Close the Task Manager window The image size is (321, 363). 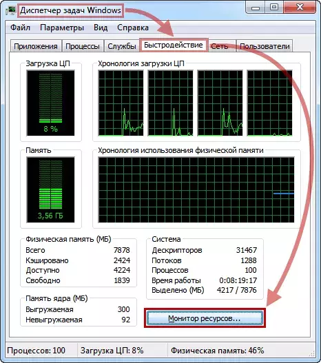[x=300, y=8]
